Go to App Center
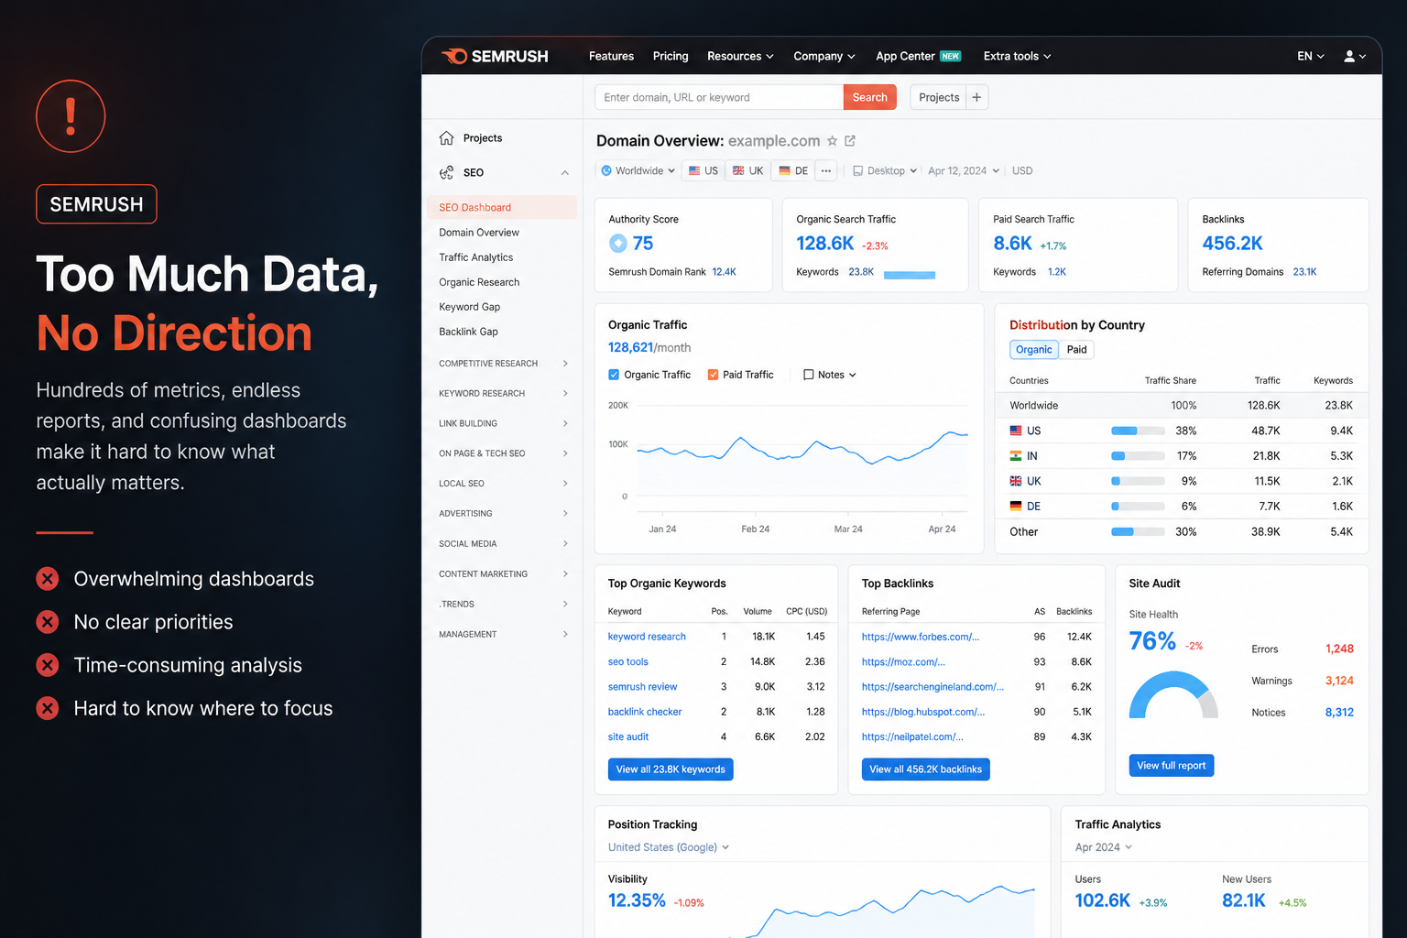The image size is (1407, 938). 905,56
